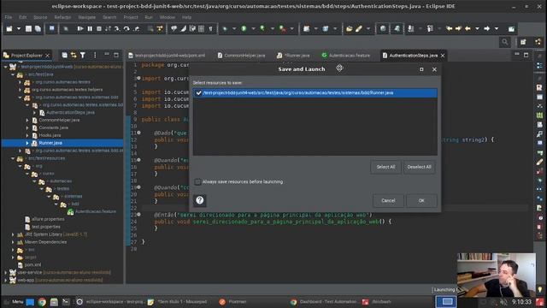Click the yellow pencil Search toolbar icon

(x=359, y=28)
